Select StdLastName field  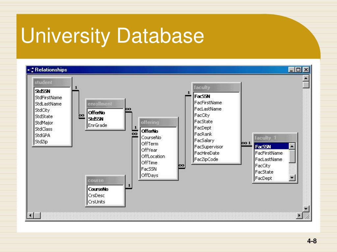point(48,104)
